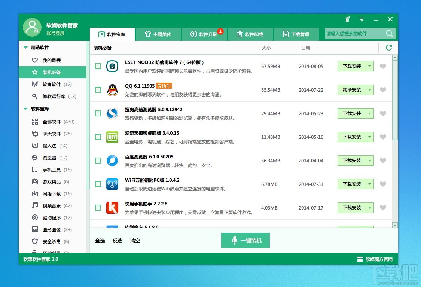This screenshot has height=287, width=421.
Task: Tick the ESET NOD32 checkbox
Action: point(98,66)
